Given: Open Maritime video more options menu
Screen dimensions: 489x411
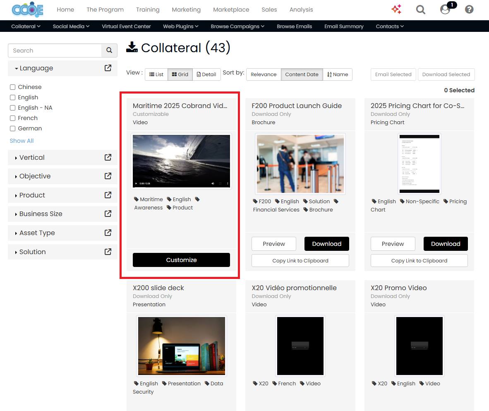Looking at the screenshot, I should 228,183.
